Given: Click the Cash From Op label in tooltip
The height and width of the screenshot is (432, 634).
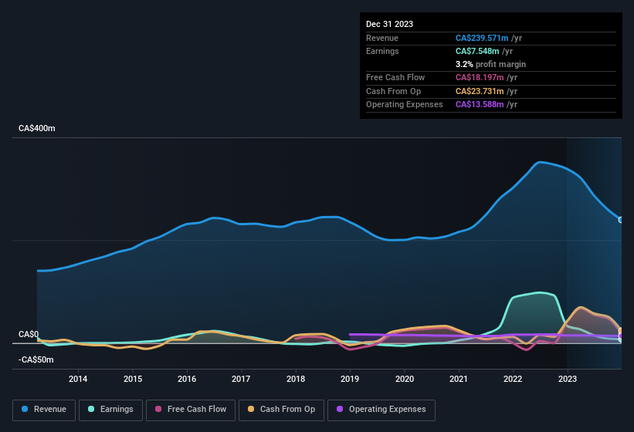Looking at the screenshot, I should [393, 91].
